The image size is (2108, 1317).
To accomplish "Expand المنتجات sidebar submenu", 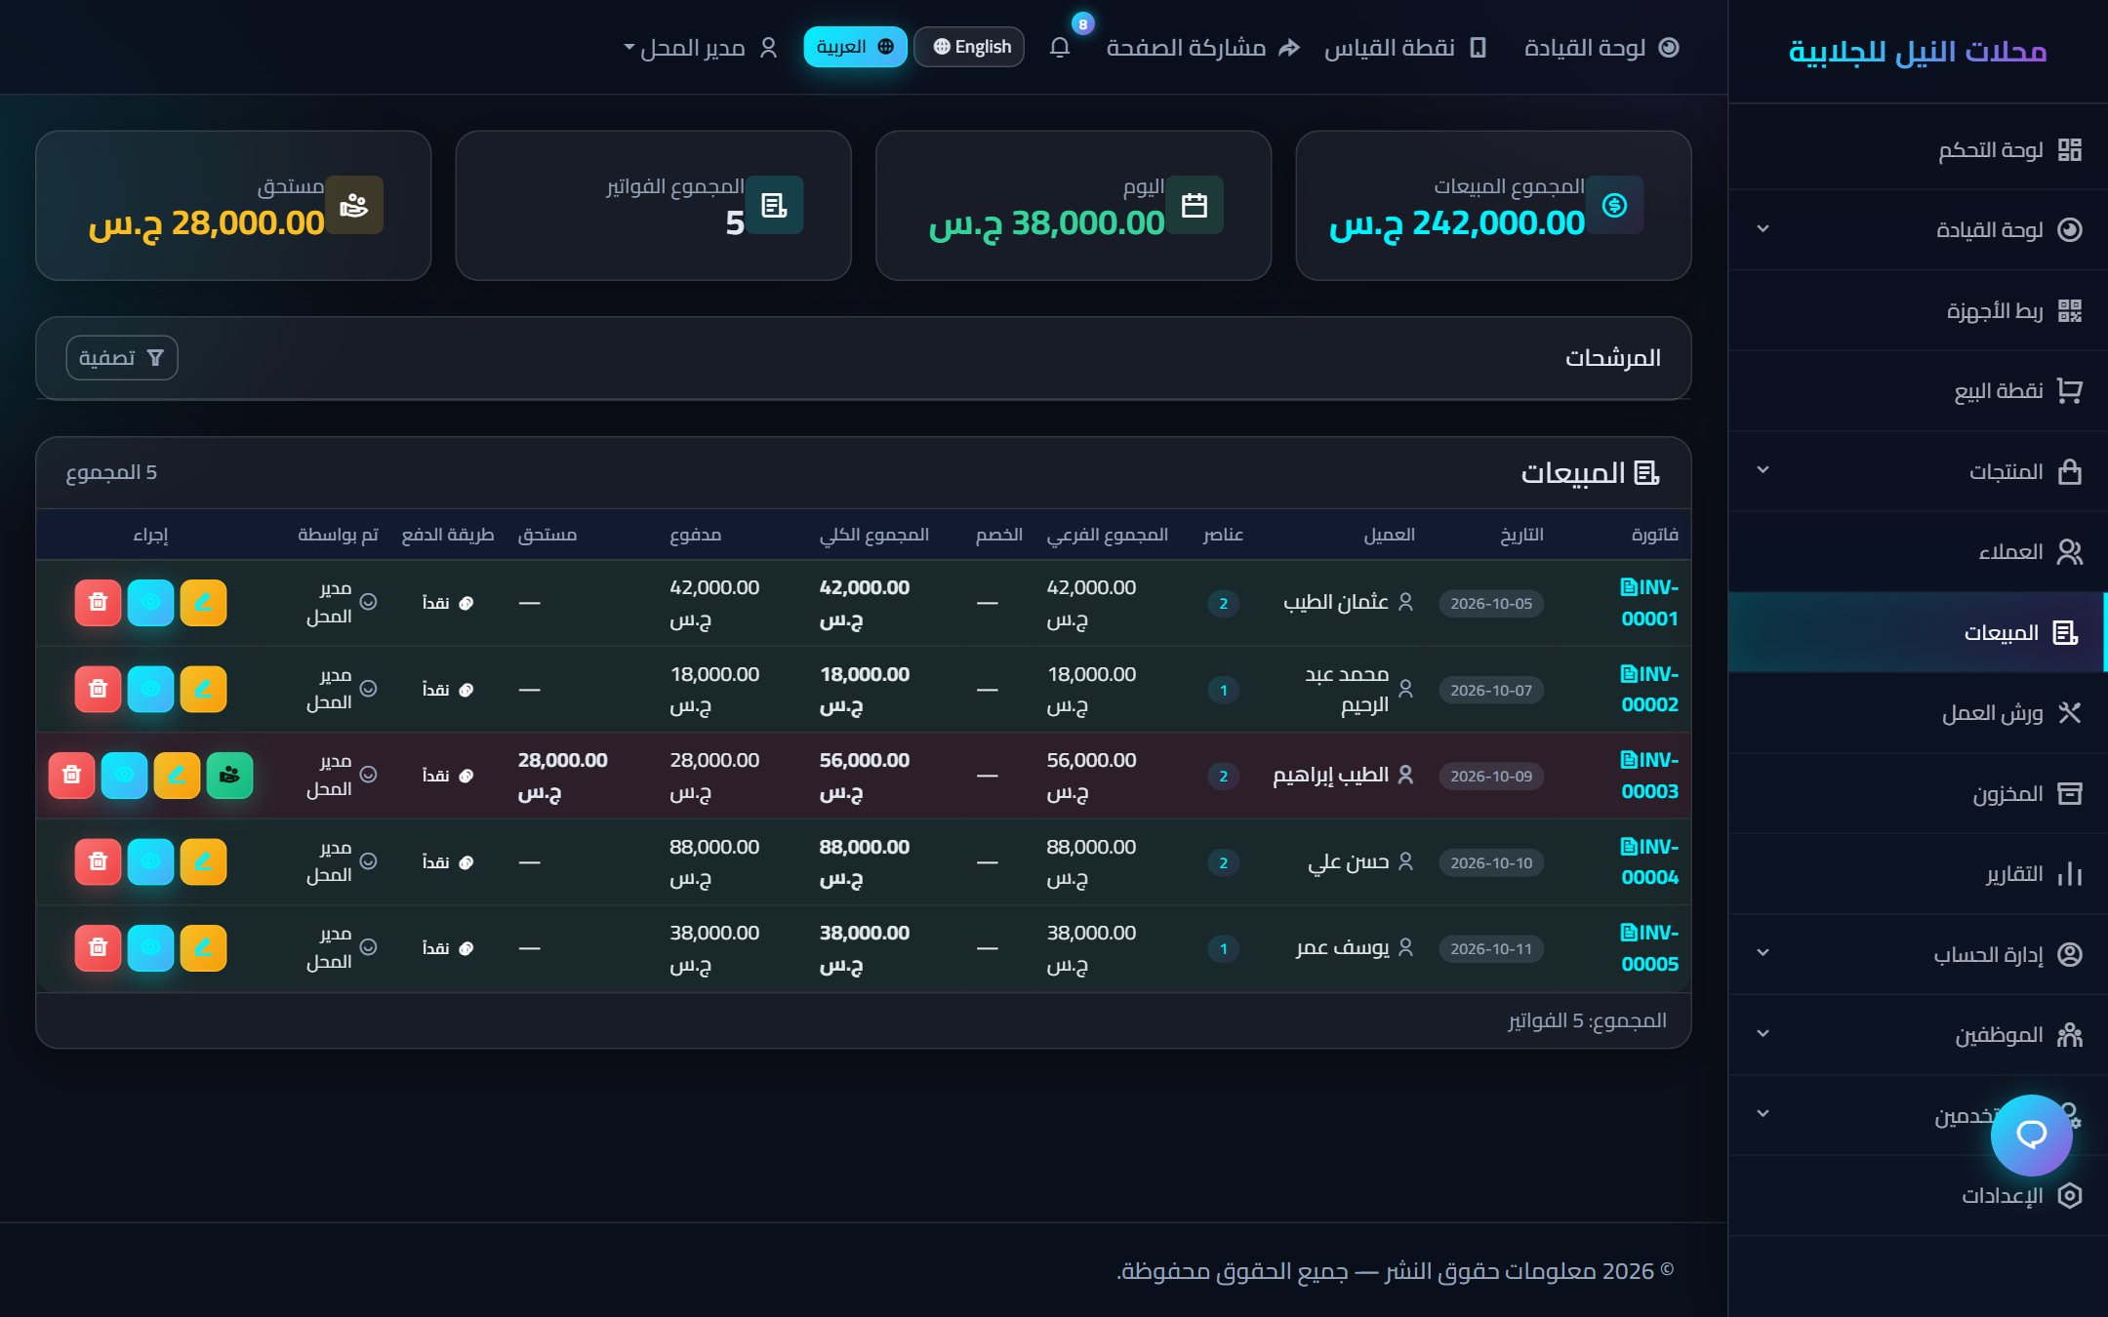I will (1763, 471).
